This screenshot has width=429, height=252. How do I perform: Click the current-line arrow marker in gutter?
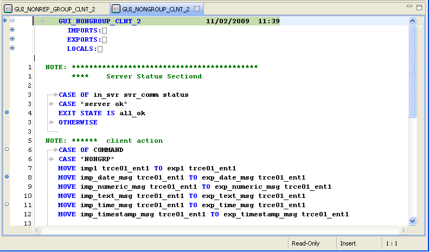(5, 20)
